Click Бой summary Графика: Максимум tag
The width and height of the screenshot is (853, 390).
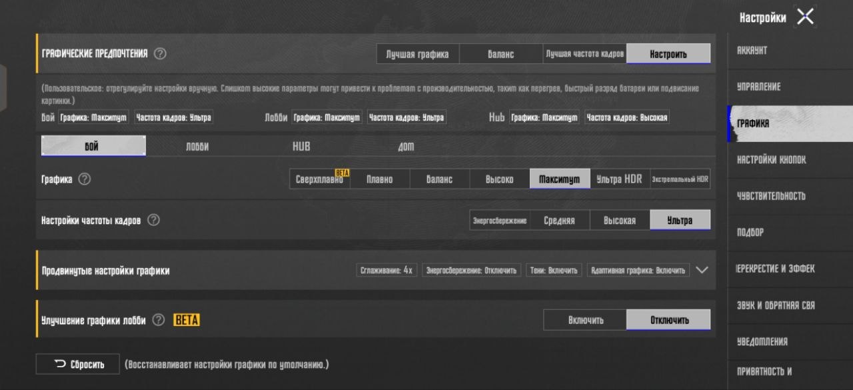93,117
